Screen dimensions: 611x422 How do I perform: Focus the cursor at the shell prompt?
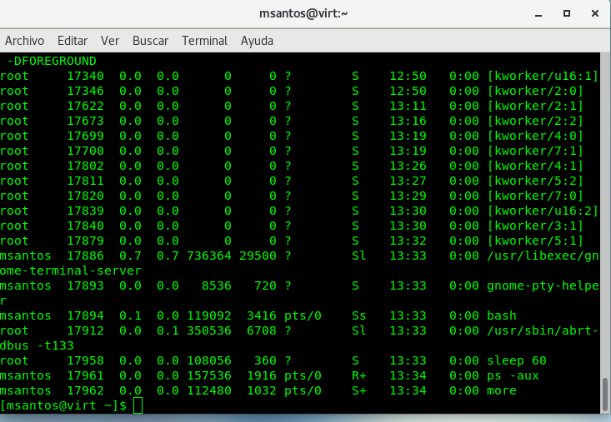pyautogui.click(x=138, y=405)
